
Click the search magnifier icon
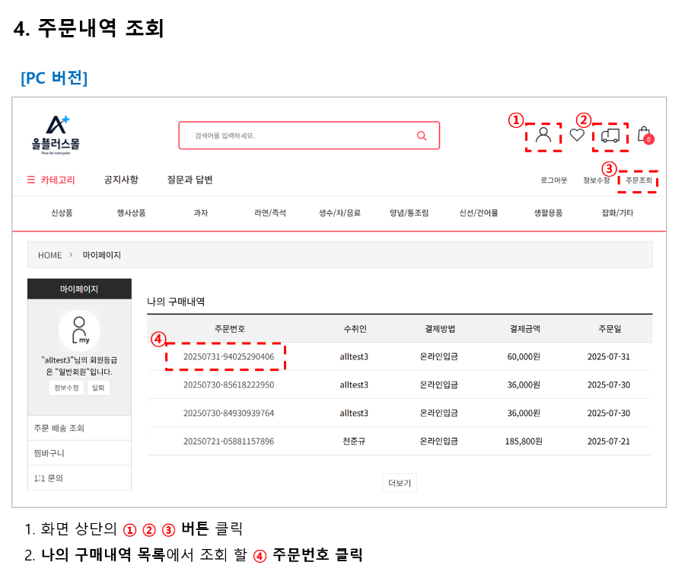[x=422, y=136]
